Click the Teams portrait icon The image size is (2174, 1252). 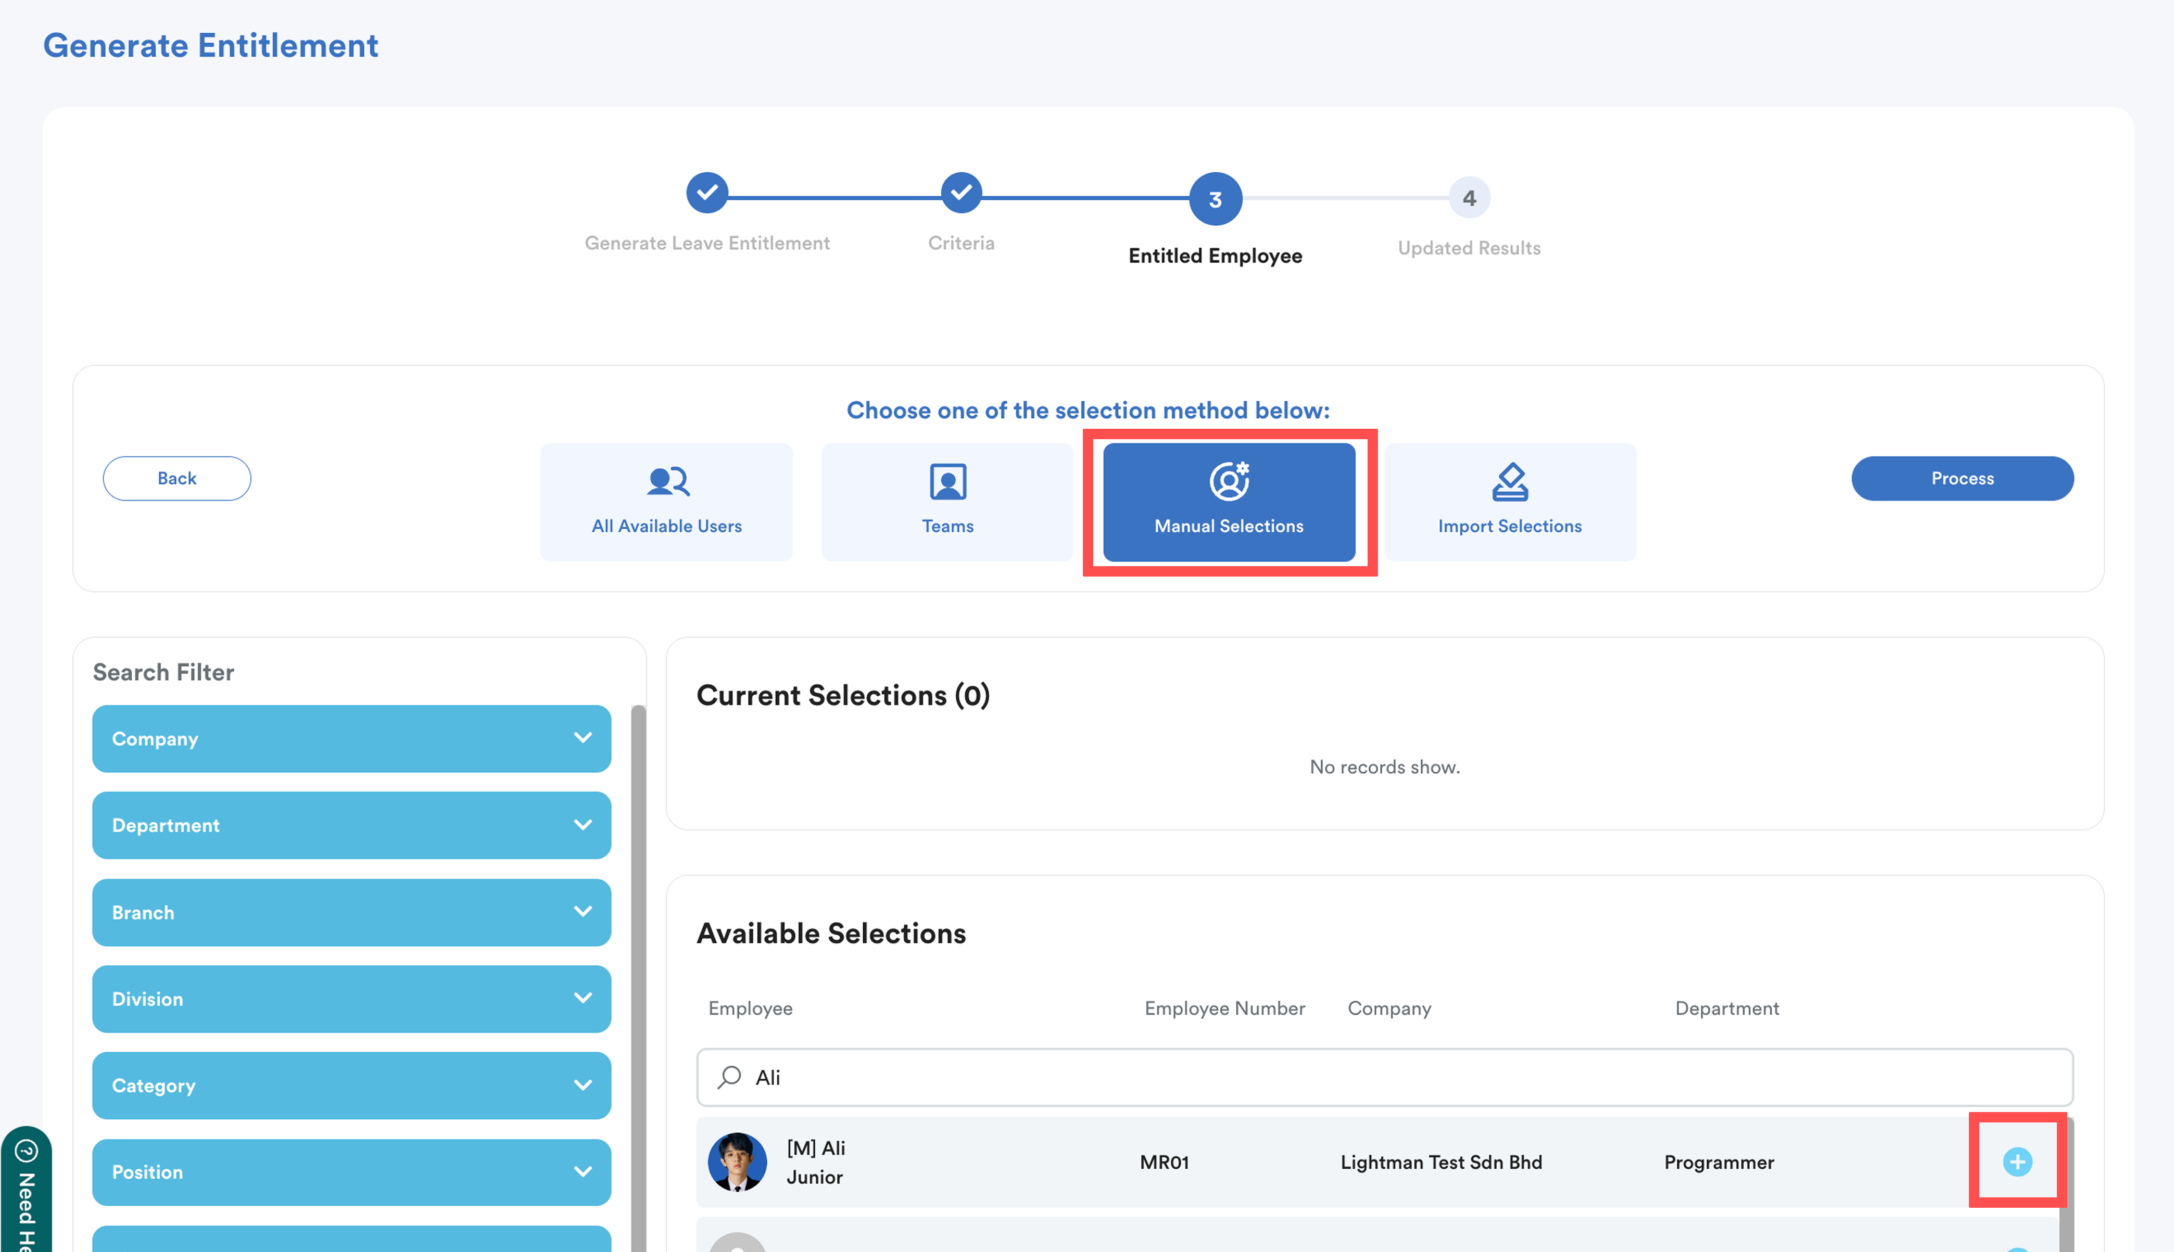[947, 481]
